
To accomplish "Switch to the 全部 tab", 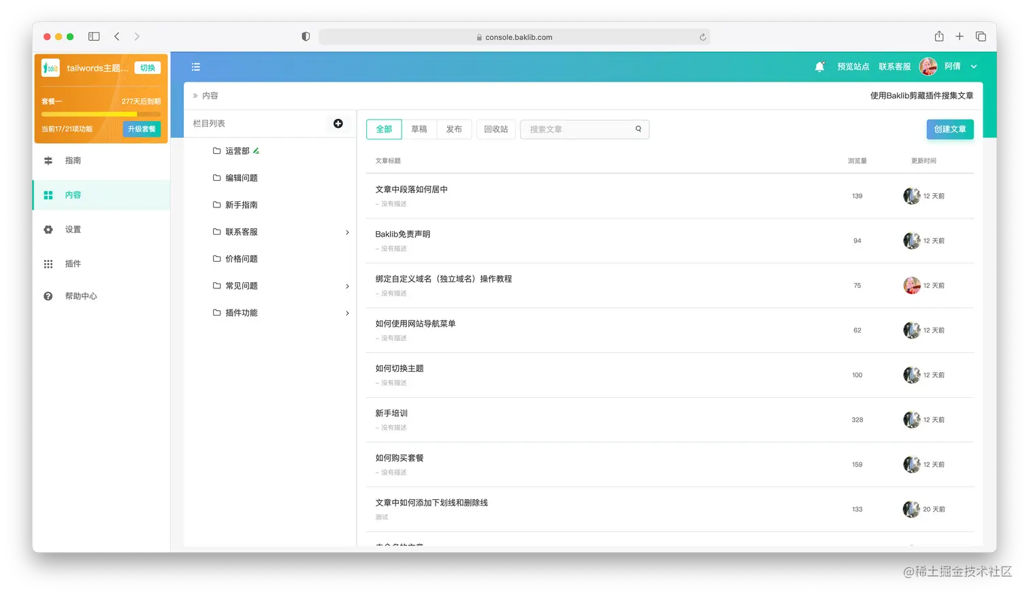I will pyautogui.click(x=384, y=129).
